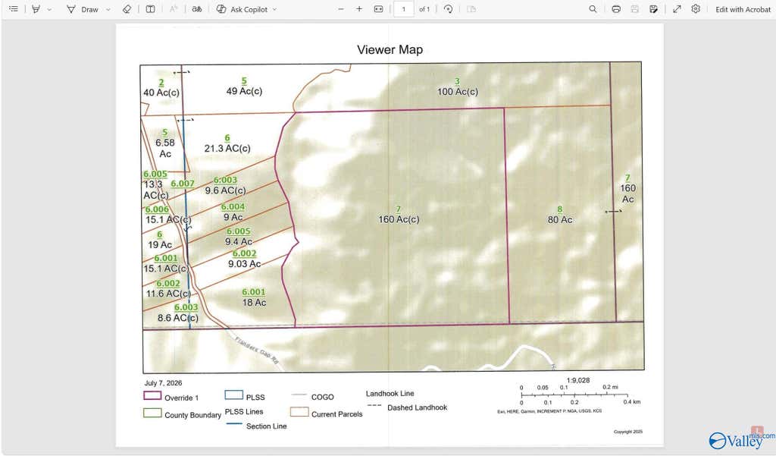This screenshot has width=776, height=456.
Task: Open PDF settings gear
Action: (696, 9)
